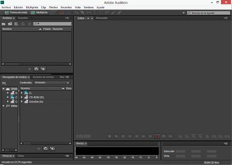232x165 pixels.
Task: Open workspace dropdown left of help search
Action: 183,13
